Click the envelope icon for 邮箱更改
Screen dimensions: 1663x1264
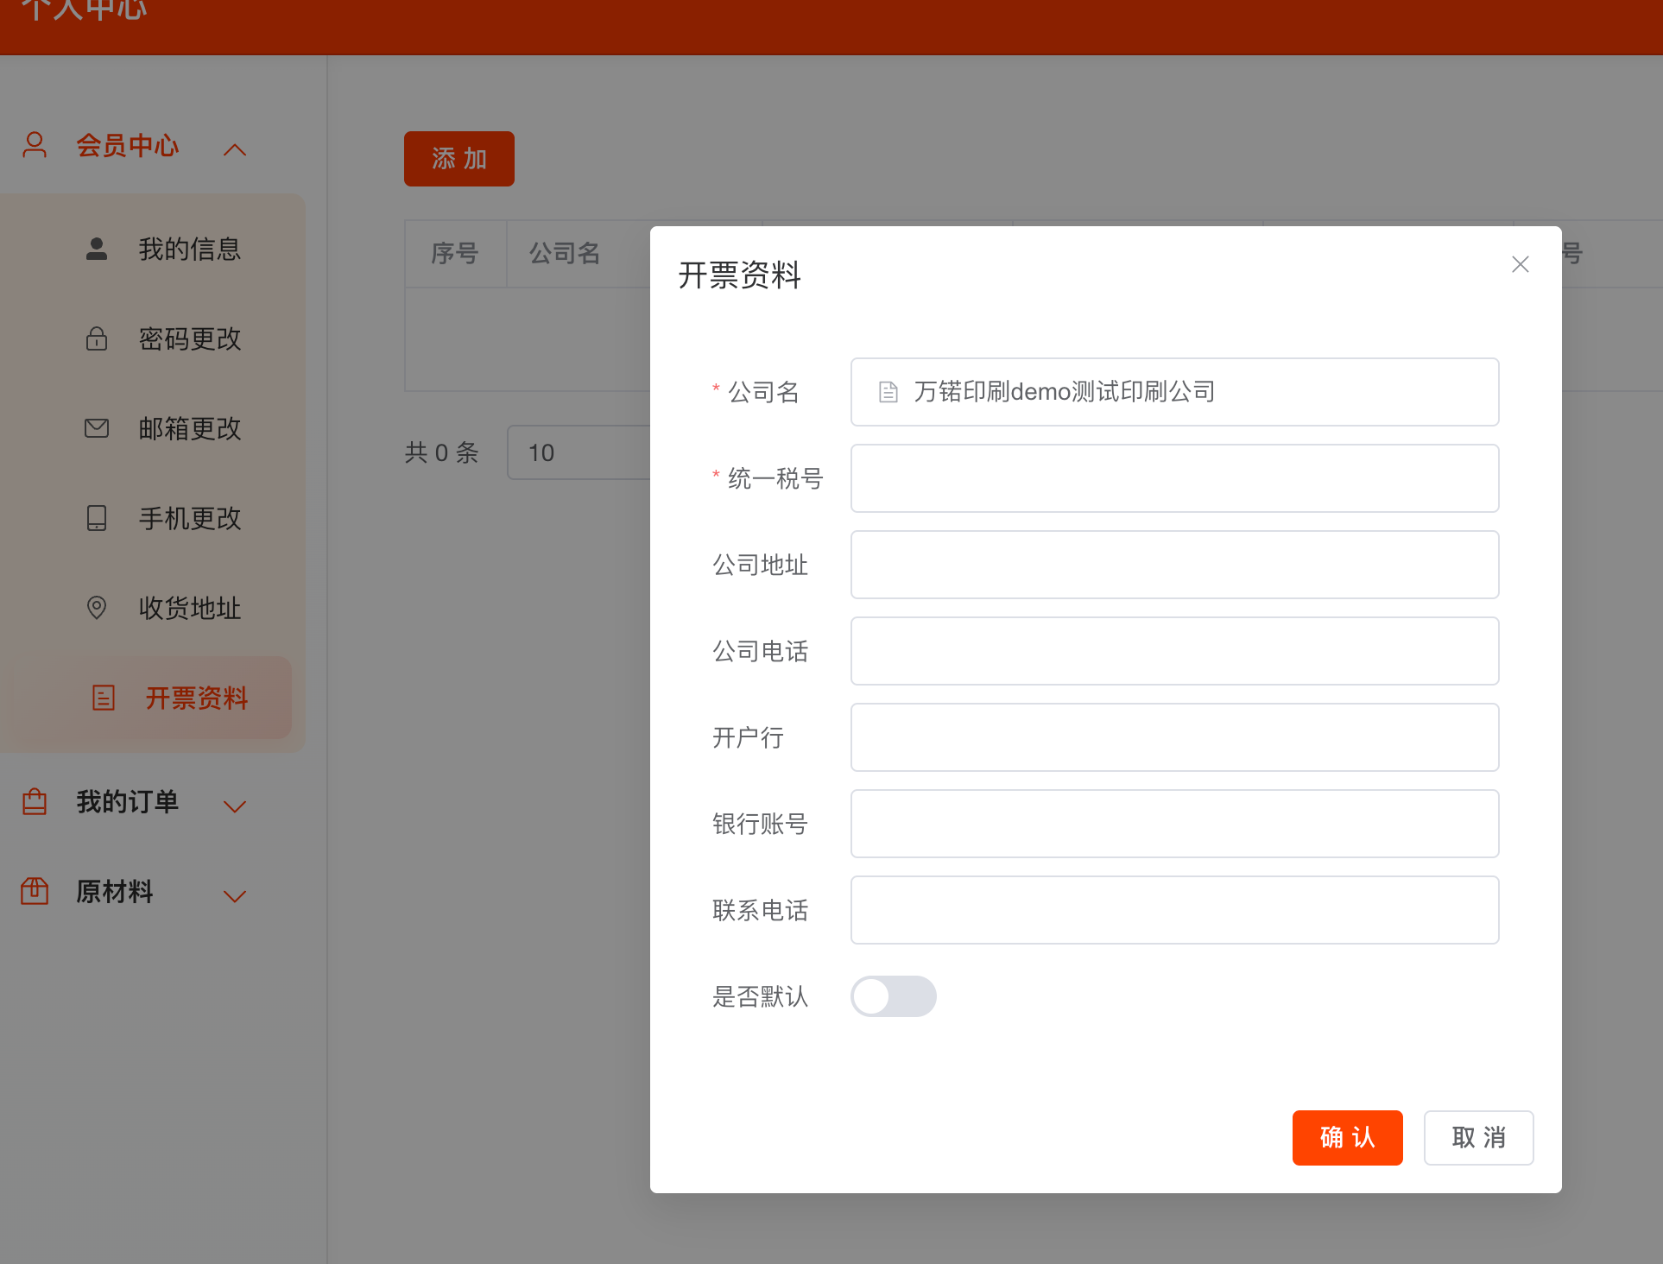click(x=97, y=428)
